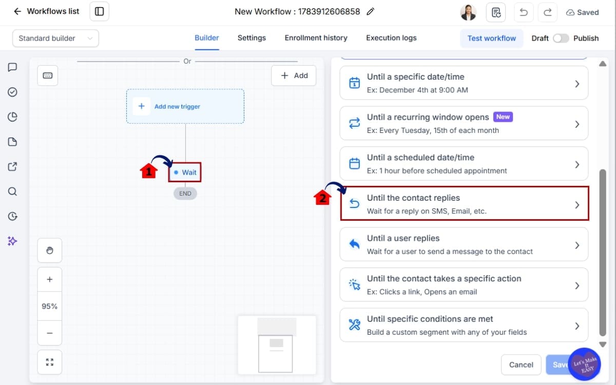Click the Saved cloud status
This screenshot has height=385, width=616.
582,12
